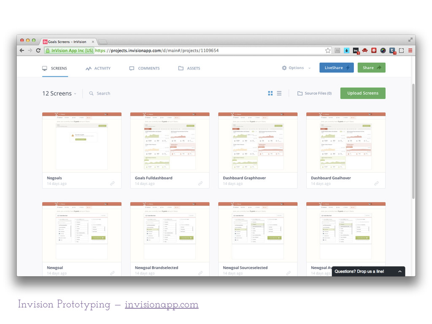Viewport: 432px width, 324px height.
Task: Open the Options dropdown arrow
Action: [309, 68]
